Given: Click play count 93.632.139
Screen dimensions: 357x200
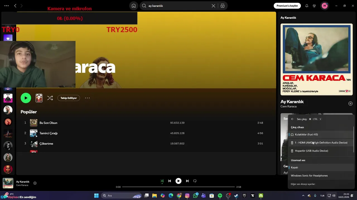Looking at the screenshot, I should tap(177, 123).
